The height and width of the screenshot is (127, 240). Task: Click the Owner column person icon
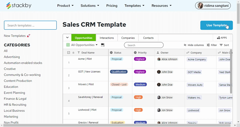[158, 53]
